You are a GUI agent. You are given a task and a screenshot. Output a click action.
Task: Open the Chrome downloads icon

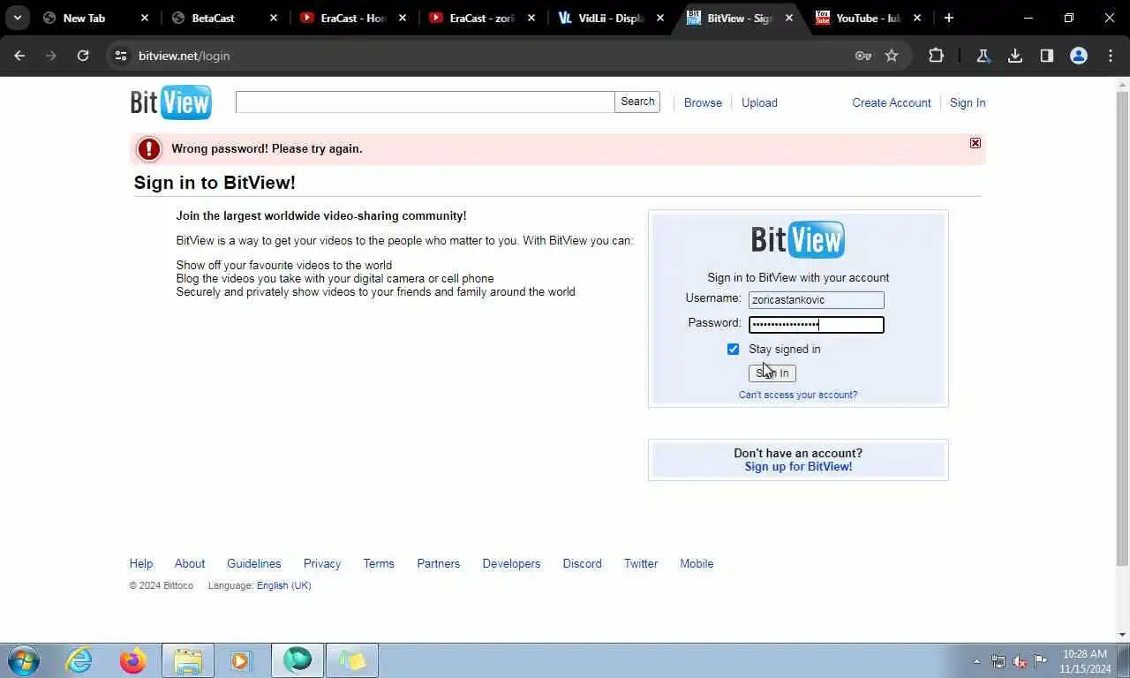pos(1015,56)
